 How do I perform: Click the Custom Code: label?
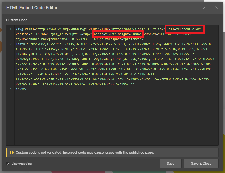pyautogui.click(x=17, y=20)
